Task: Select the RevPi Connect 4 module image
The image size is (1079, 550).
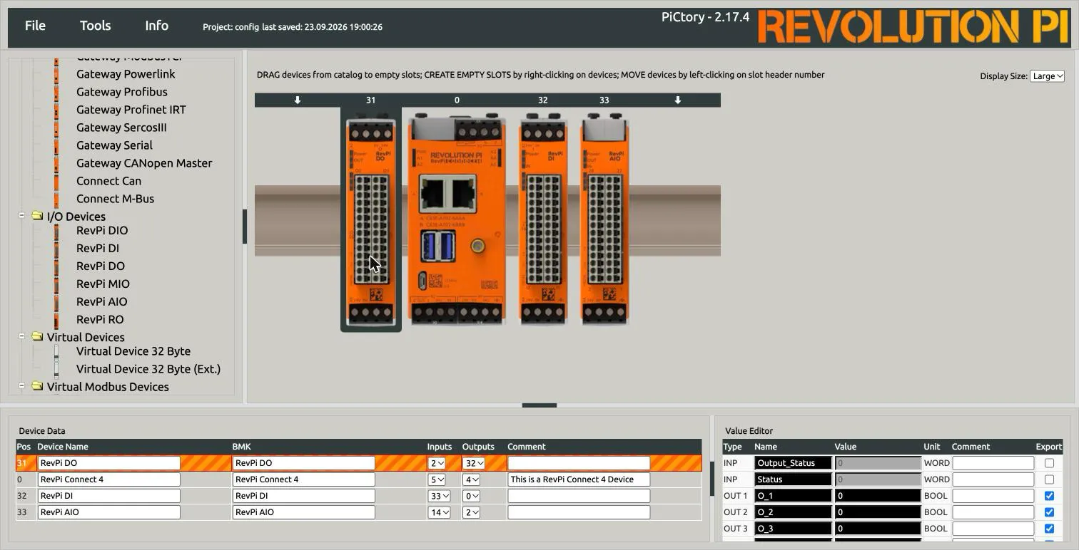Action: point(457,219)
